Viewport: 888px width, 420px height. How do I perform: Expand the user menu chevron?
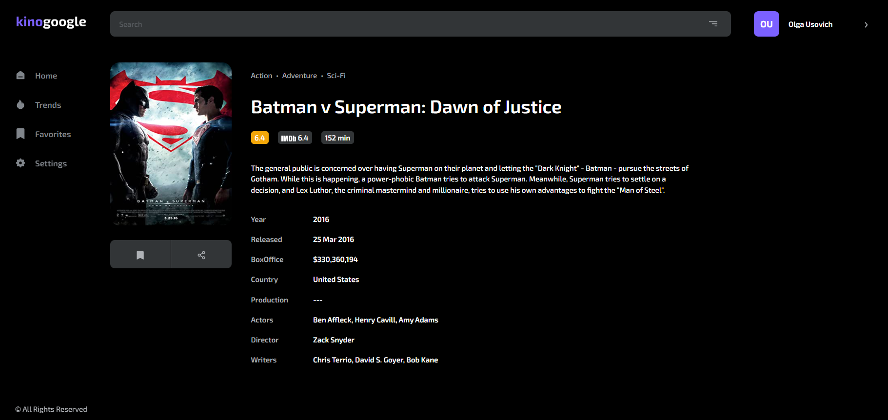point(866,24)
